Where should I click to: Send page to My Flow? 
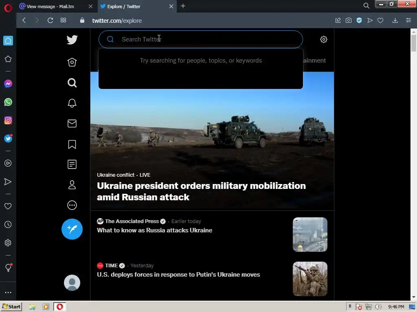point(370,20)
